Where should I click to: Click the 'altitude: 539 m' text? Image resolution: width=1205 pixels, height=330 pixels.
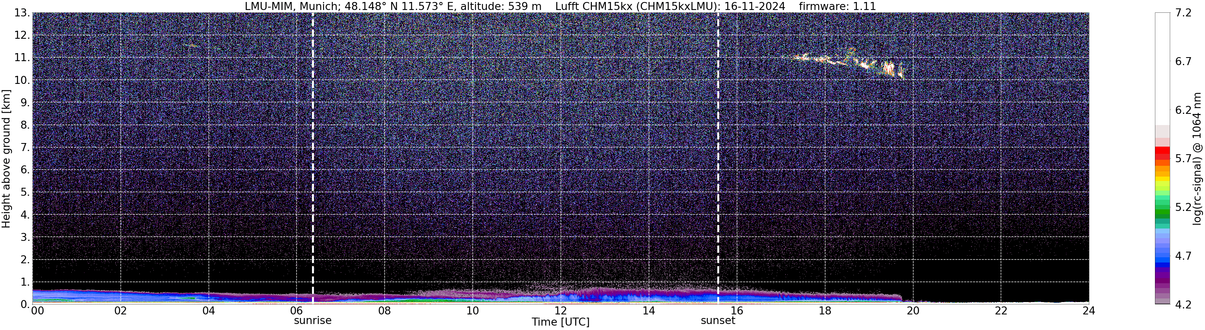[501, 6]
